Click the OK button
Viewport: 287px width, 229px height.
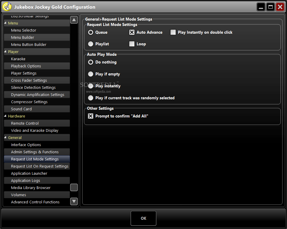[143, 218]
